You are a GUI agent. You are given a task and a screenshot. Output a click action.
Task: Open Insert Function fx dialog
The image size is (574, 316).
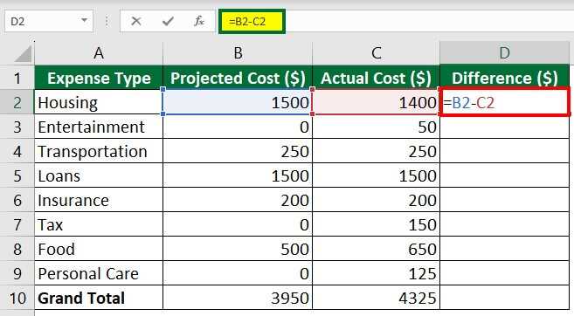(199, 21)
